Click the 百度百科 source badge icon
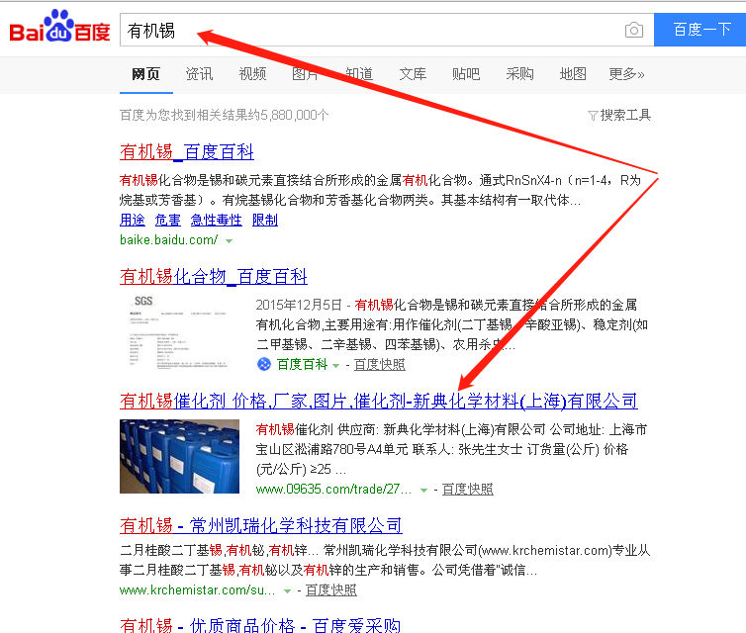746x633 pixels. pos(263,364)
